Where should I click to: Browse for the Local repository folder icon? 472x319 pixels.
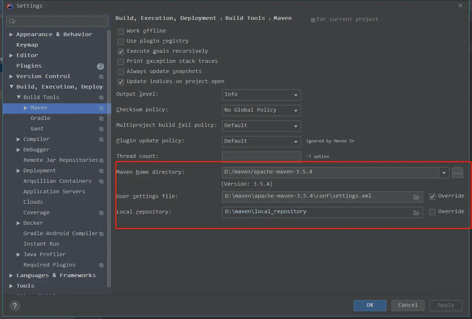pyautogui.click(x=416, y=212)
